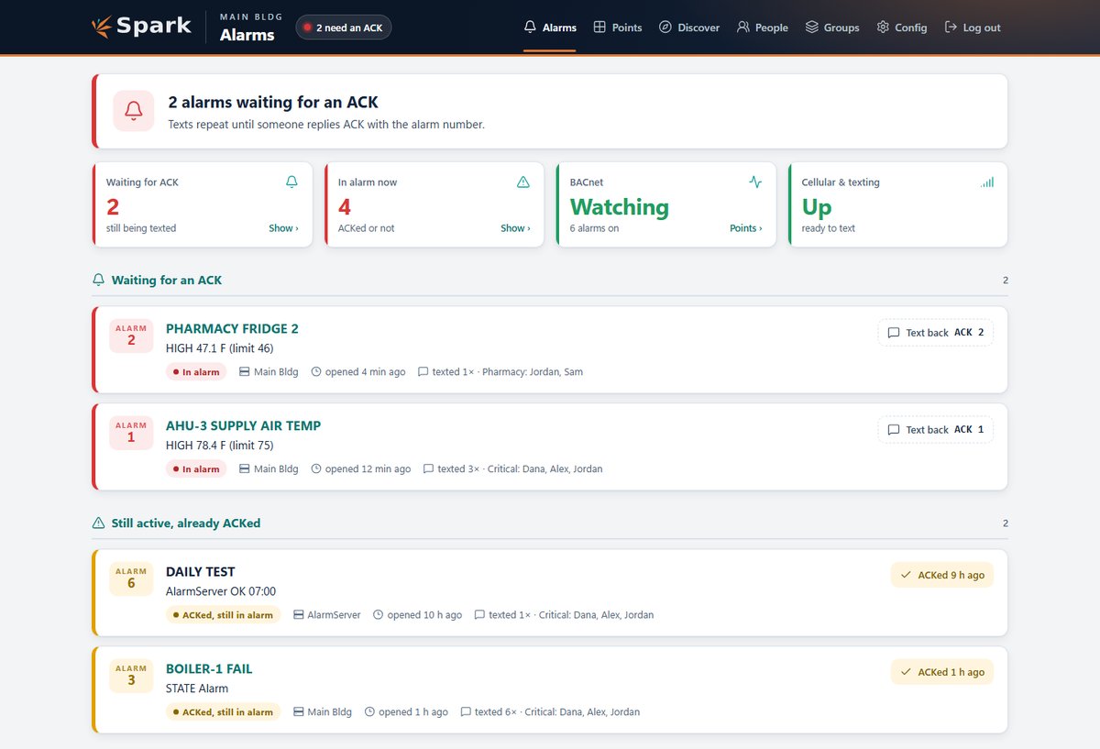1100x749 pixels.
Task: Click the pulse icon in BACnet card
Action: (x=755, y=182)
